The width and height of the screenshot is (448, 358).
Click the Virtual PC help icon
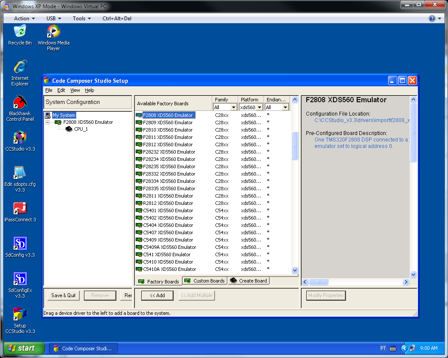pos(432,19)
